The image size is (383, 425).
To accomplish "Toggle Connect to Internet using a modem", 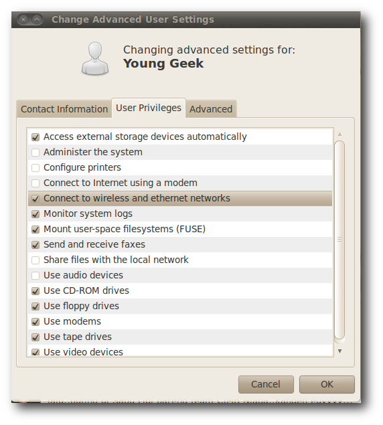I will [35, 183].
